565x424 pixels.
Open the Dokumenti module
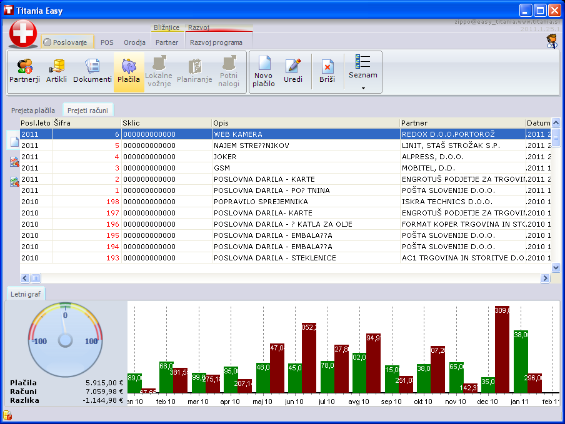click(92, 72)
